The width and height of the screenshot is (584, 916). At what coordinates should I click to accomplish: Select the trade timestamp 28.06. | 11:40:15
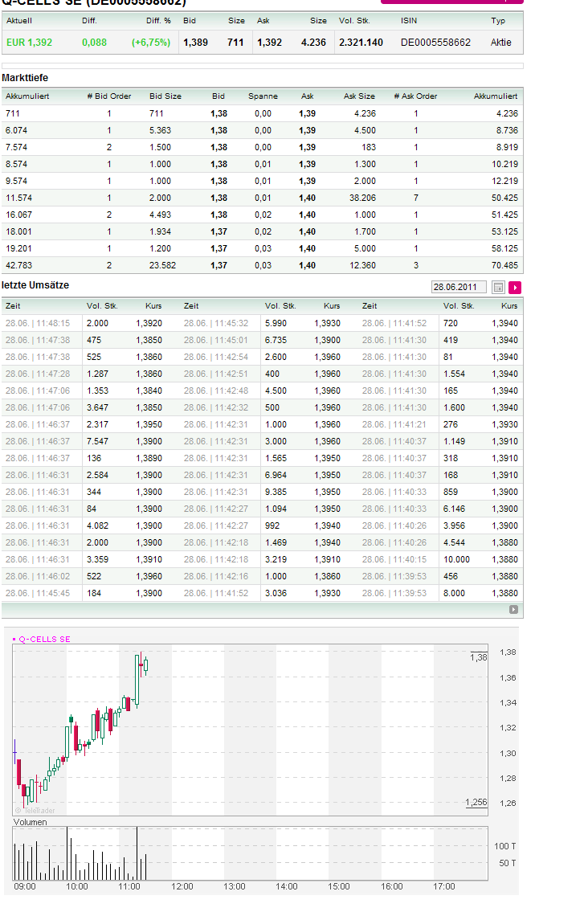click(x=394, y=560)
